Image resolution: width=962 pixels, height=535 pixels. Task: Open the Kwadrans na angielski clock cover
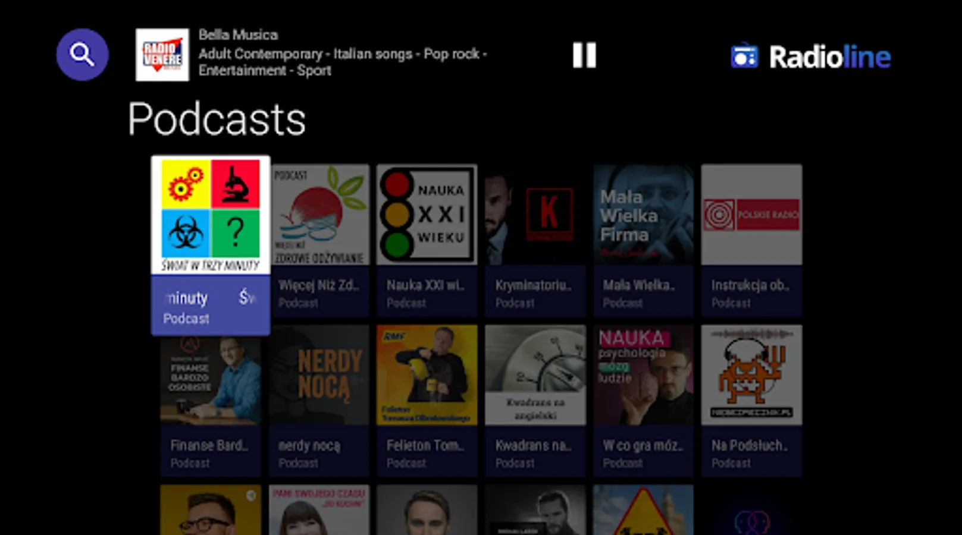tap(535, 375)
